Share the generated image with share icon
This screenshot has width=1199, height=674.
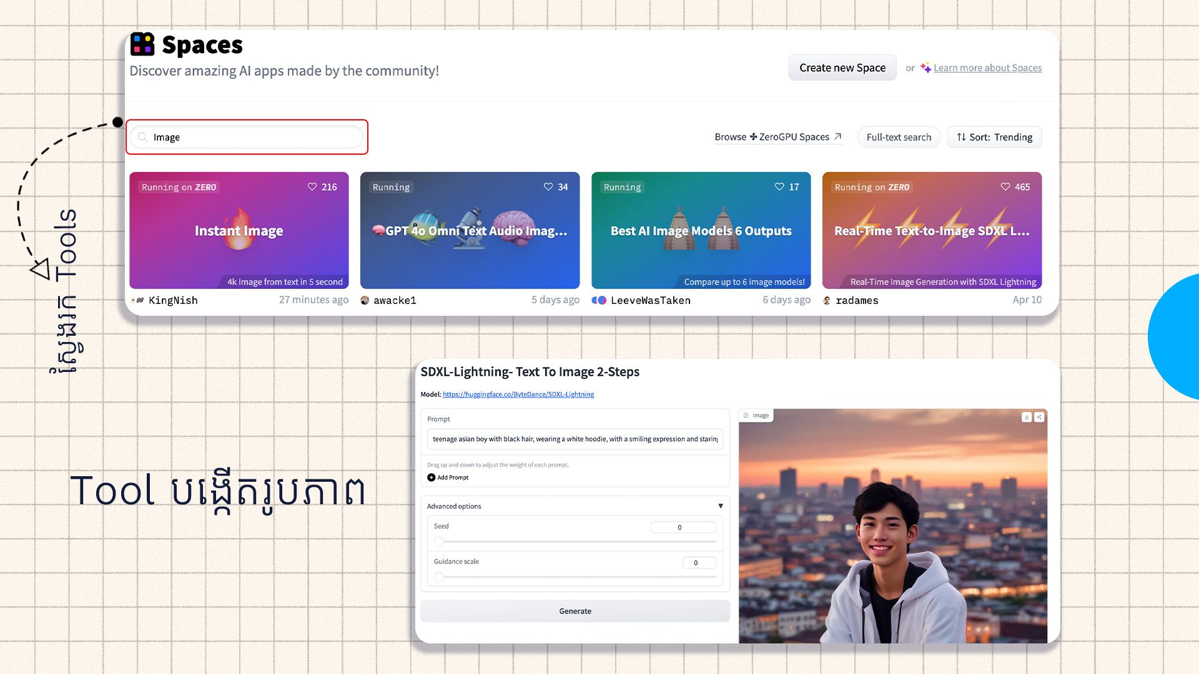(x=1039, y=417)
